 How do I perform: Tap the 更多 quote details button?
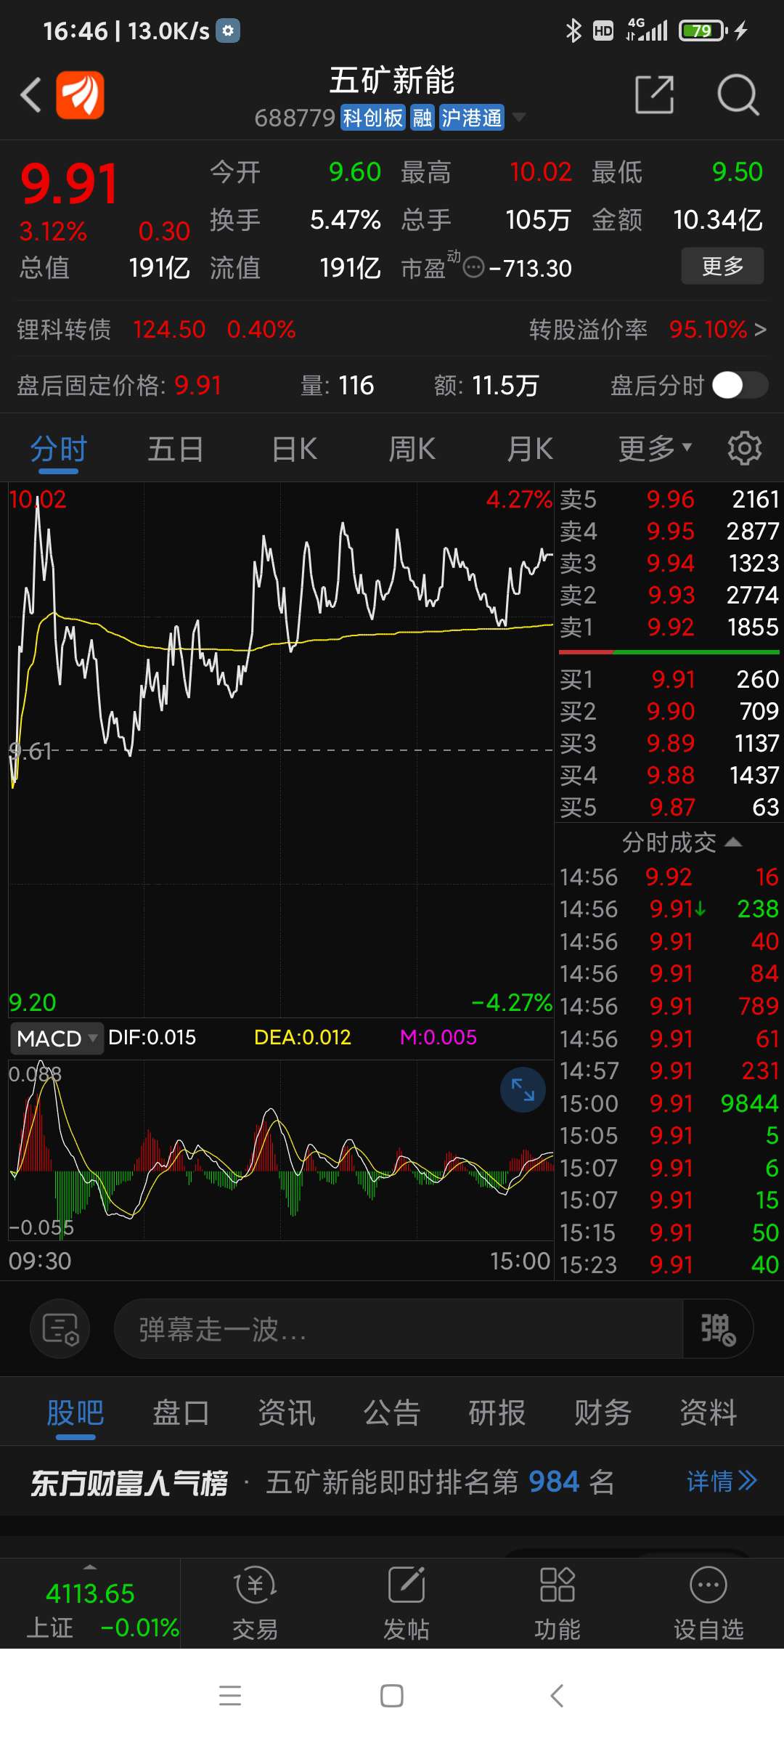point(722,266)
